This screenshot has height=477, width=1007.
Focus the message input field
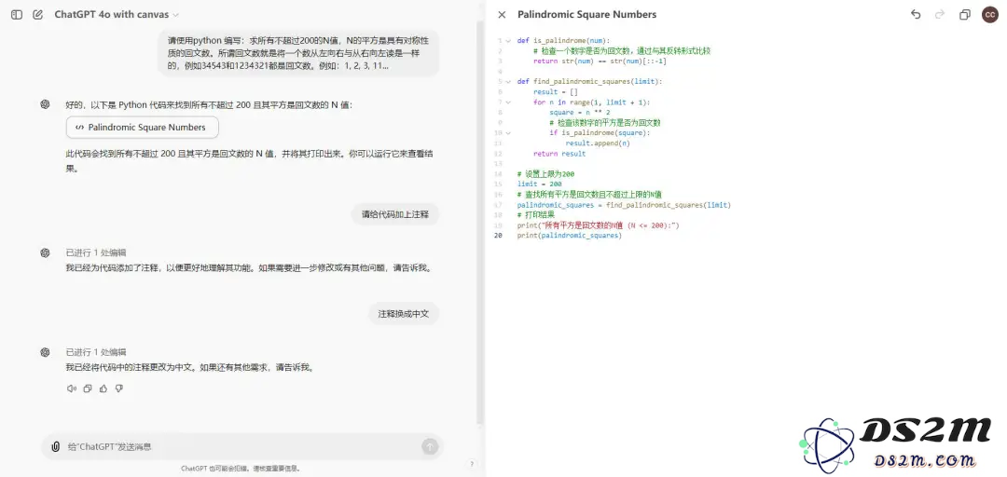(242, 446)
